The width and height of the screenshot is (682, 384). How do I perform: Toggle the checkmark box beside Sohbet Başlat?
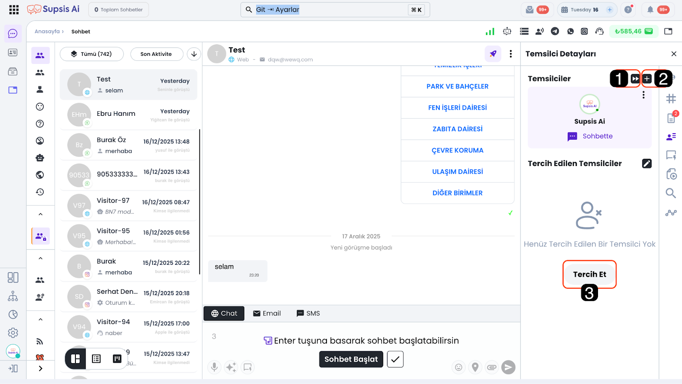(395, 359)
